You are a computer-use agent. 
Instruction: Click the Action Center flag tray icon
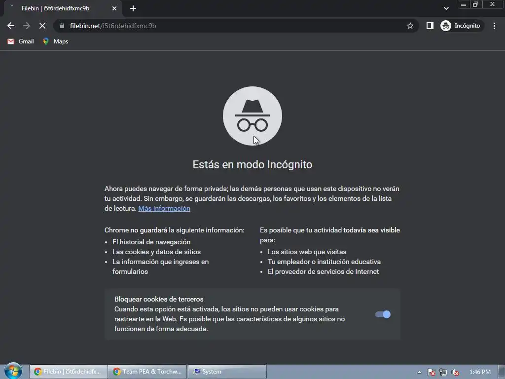pyautogui.click(x=431, y=372)
